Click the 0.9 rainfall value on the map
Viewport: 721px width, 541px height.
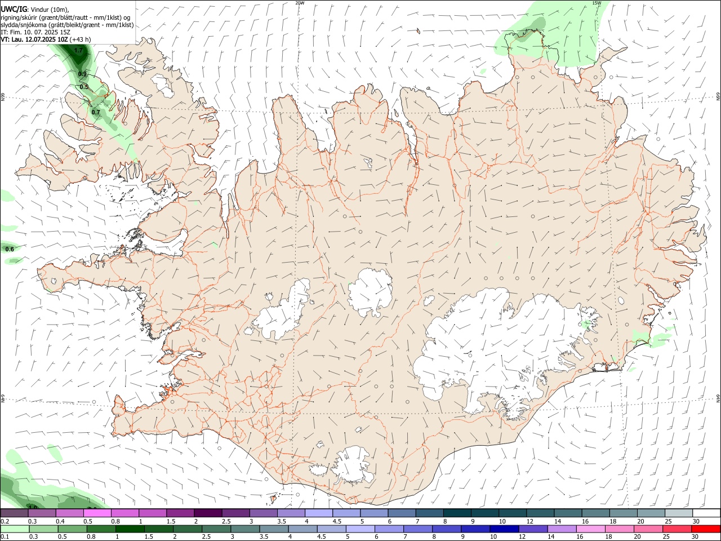pyautogui.click(x=82, y=74)
